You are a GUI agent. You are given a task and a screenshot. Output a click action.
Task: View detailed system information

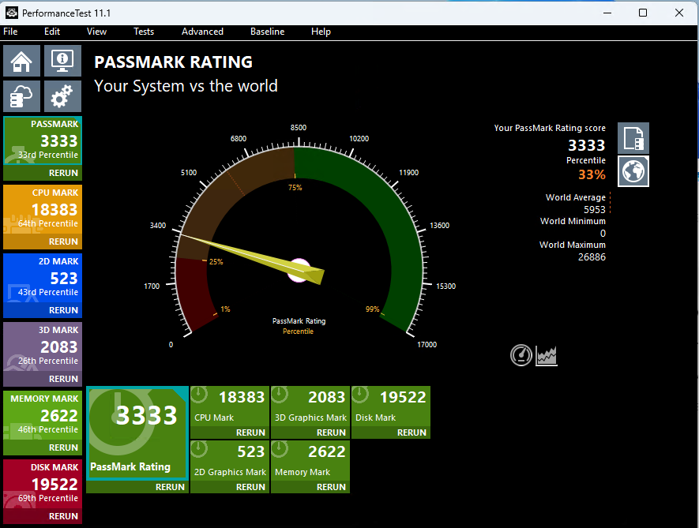[62, 60]
